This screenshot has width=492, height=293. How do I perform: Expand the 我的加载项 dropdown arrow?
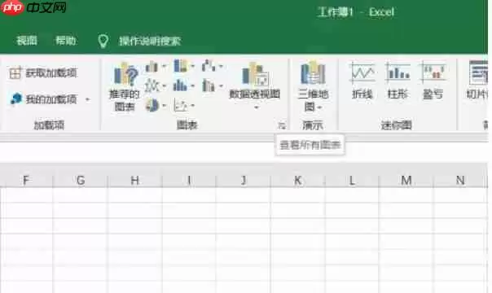(x=87, y=99)
